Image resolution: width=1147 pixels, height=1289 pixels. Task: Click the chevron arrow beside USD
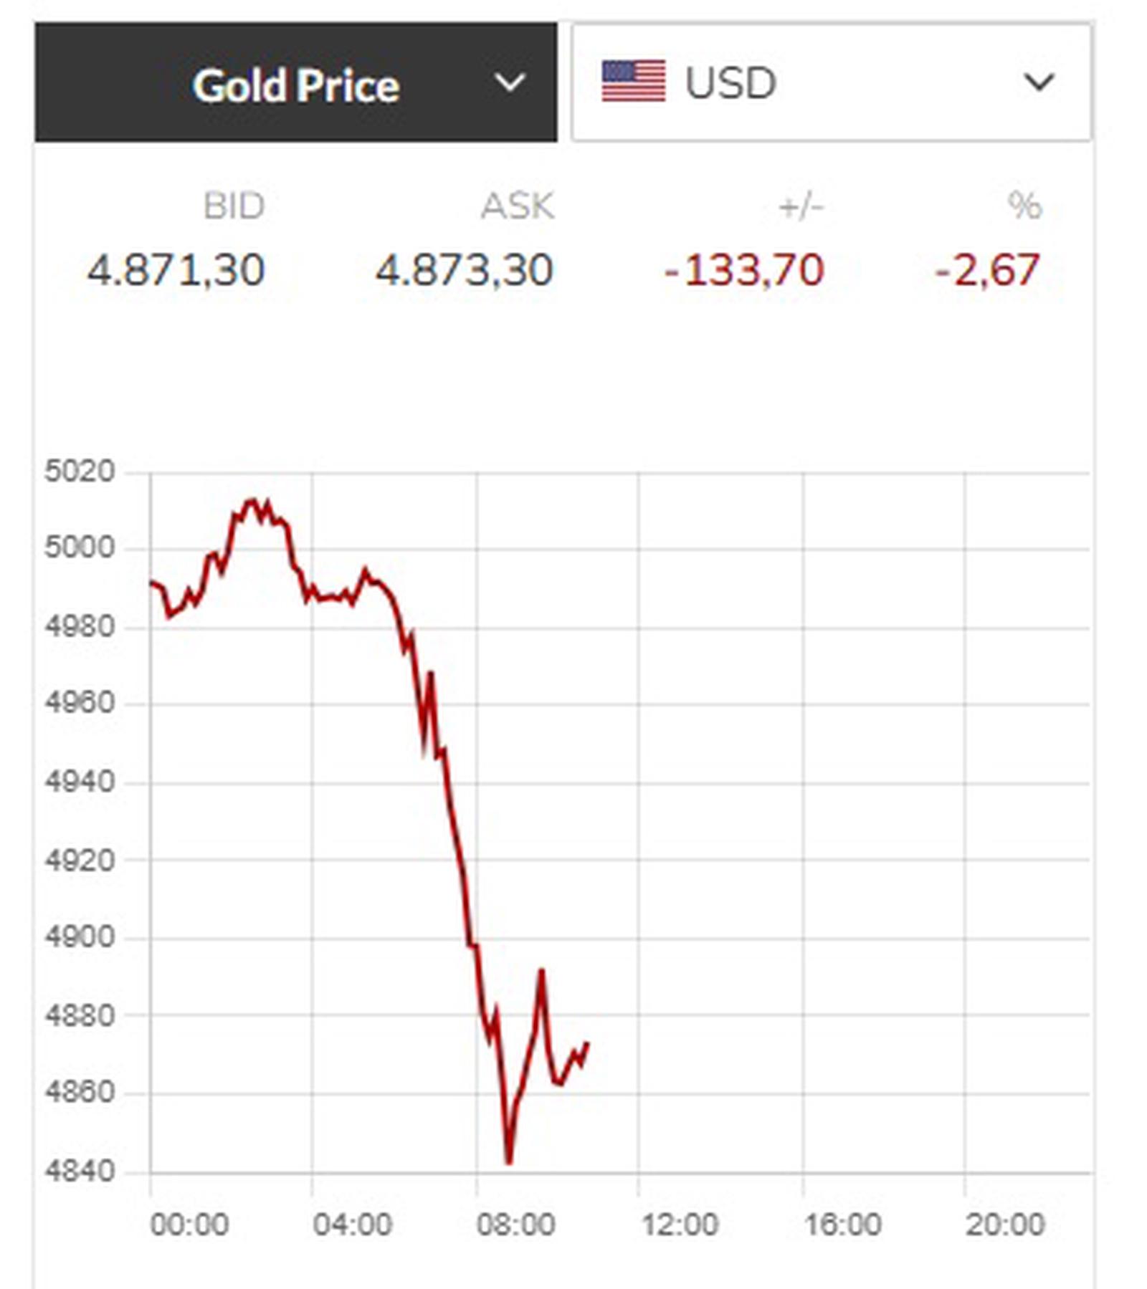point(1039,82)
